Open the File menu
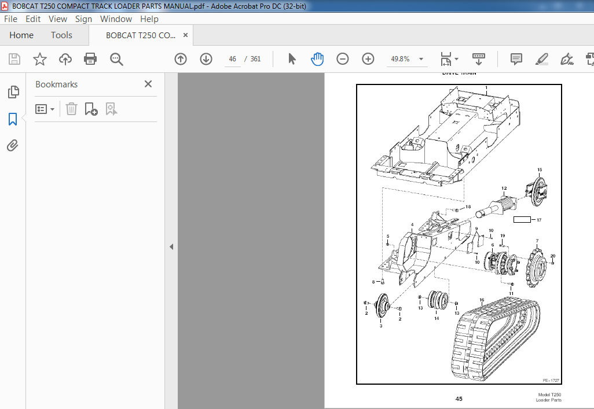Viewport: 594px width, 409px height. (10, 19)
